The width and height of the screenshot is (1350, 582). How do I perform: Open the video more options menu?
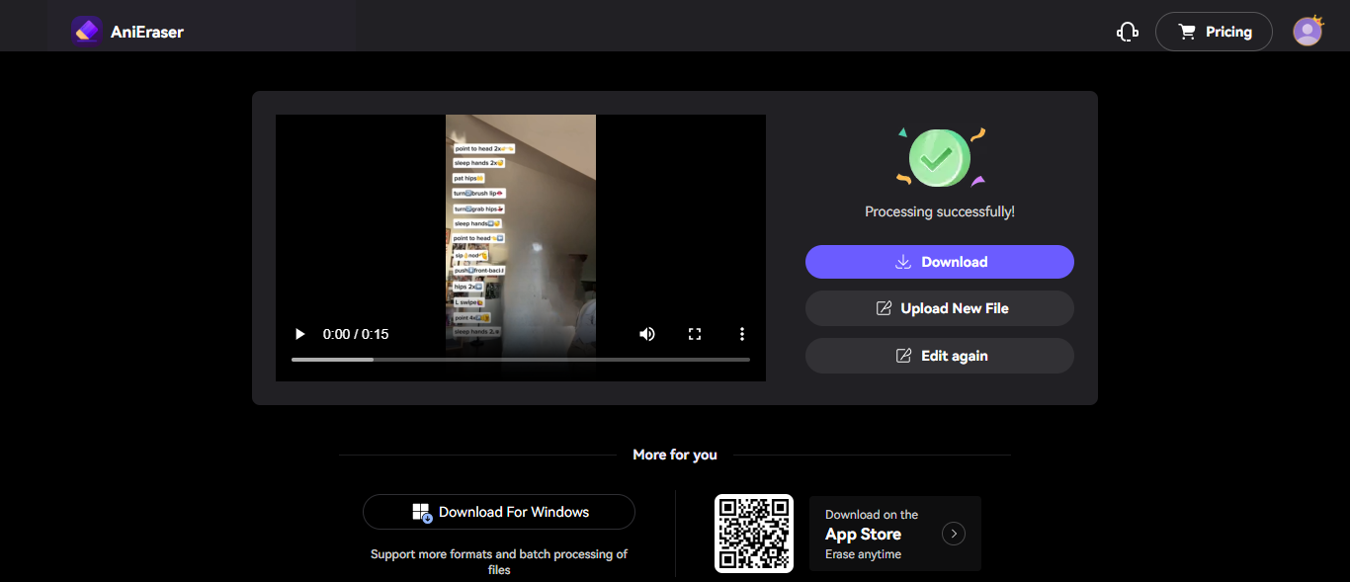[x=742, y=334]
